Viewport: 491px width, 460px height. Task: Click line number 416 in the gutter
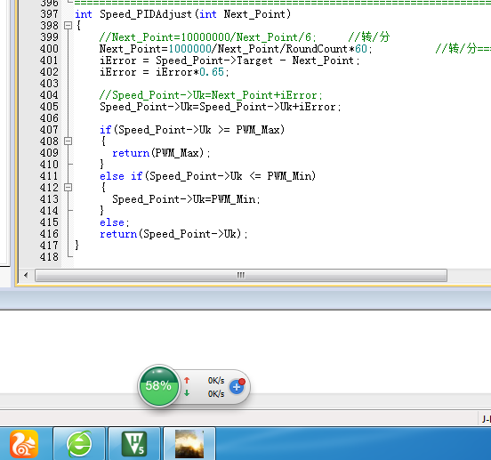pyautogui.click(x=49, y=234)
